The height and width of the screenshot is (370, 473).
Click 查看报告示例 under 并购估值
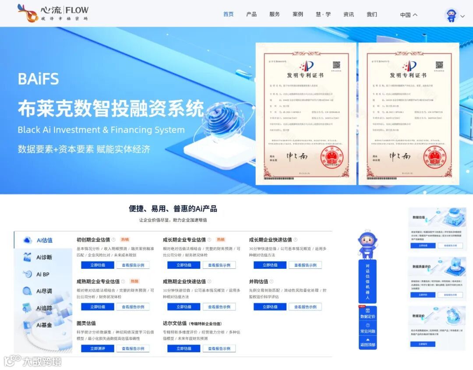point(305,307)
